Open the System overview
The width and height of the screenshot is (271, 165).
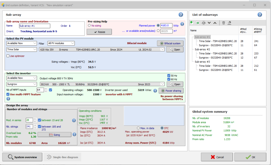tap(22, 157)
